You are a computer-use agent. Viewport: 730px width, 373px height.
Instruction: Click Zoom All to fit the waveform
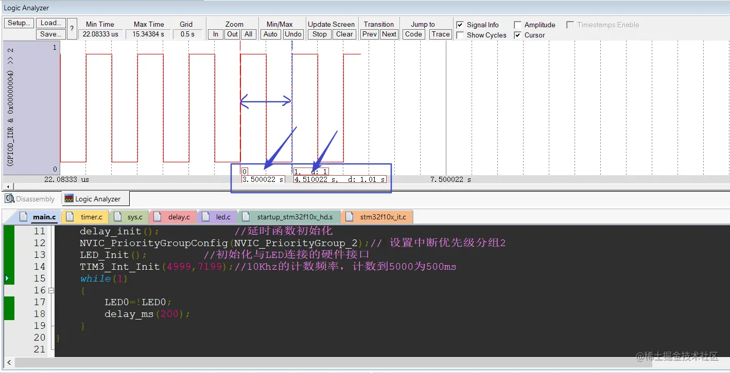point(248,34)
